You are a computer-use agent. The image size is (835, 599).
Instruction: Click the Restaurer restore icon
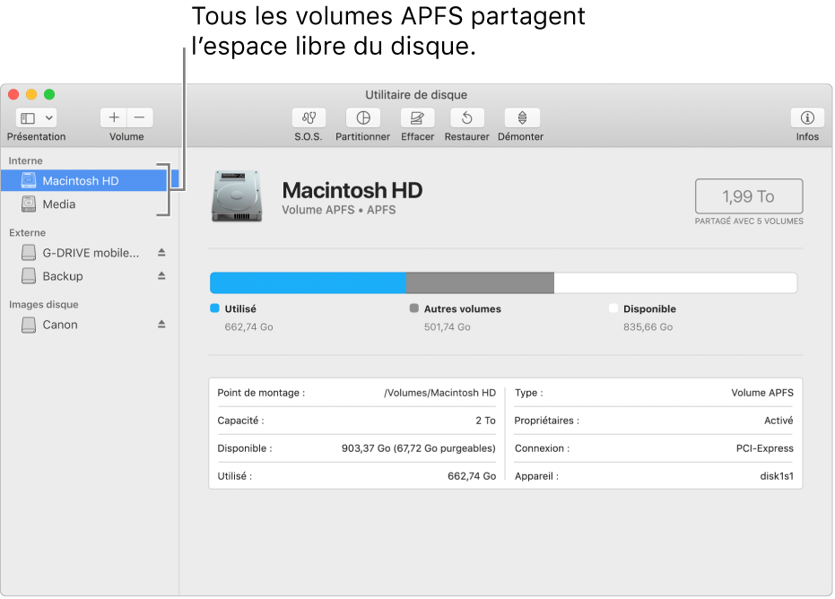[x=467, y=117]
